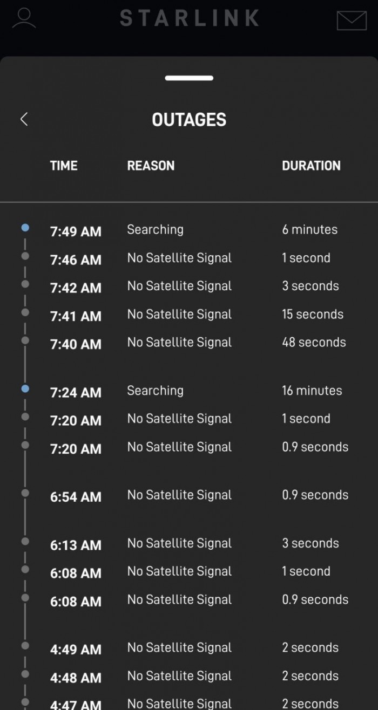Tap the DURATION column header
Image resolution: width=378 pixels, height=710 pixels.
pos(311,166)
